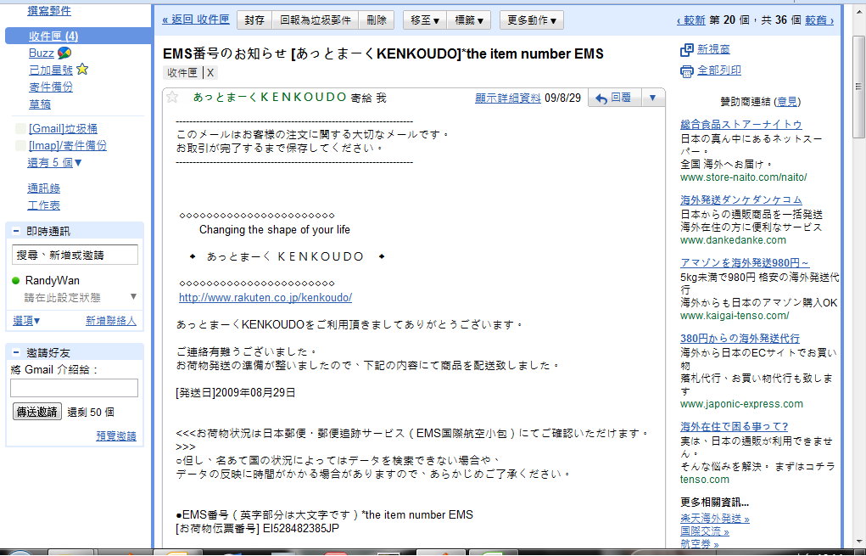Click the star icon beside 已加星號
This screenshot has width=866, height=556.
pyautogui.click(x=82, y=69)
